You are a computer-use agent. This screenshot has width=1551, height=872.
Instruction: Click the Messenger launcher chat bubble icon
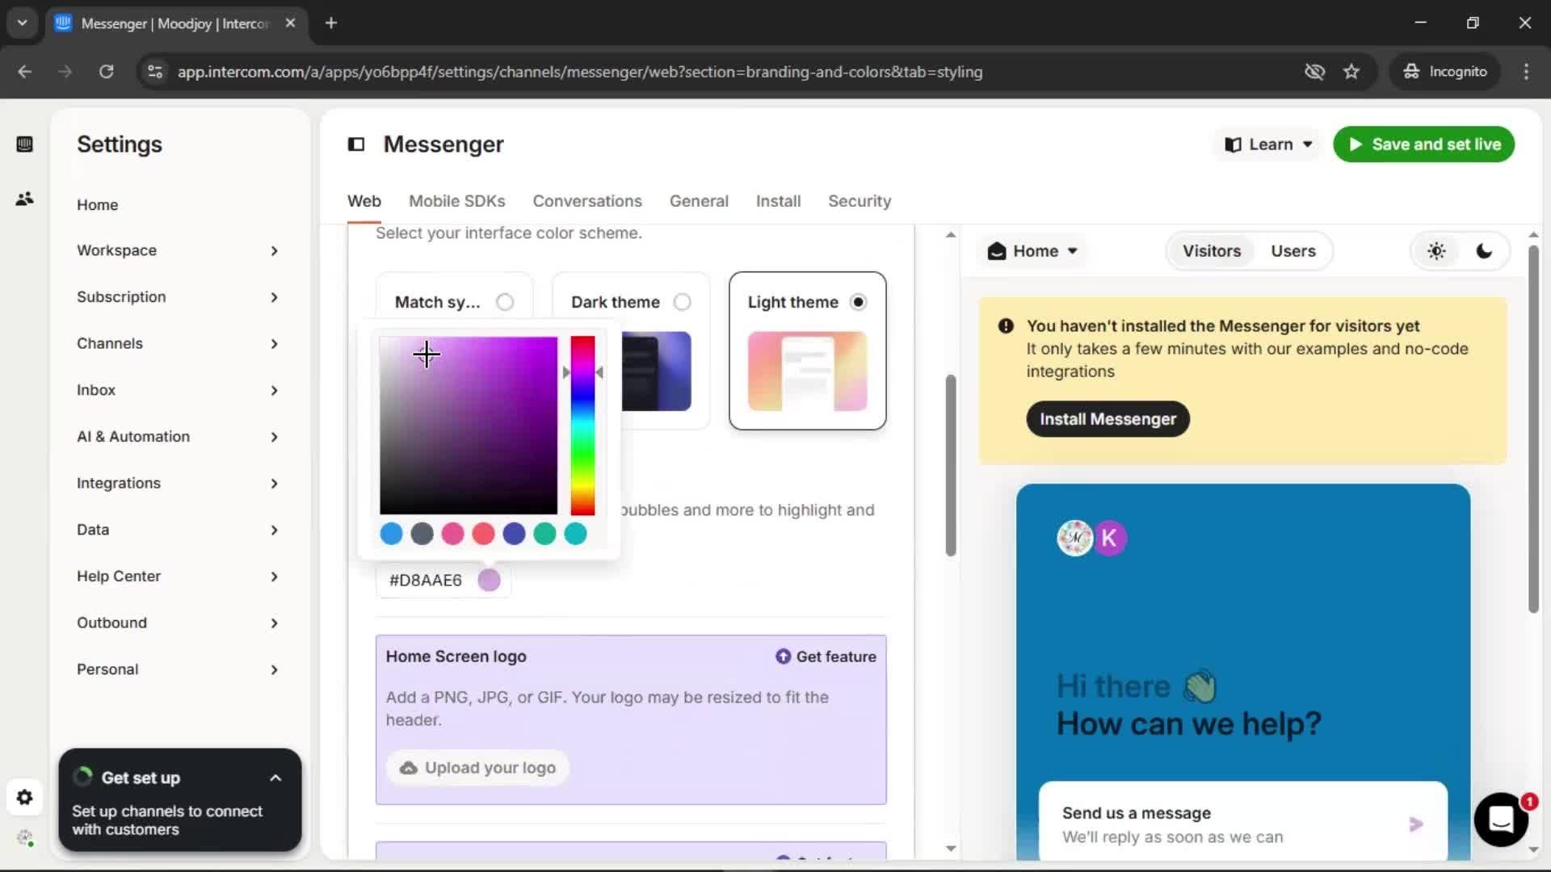click(x=1501, y=820)
